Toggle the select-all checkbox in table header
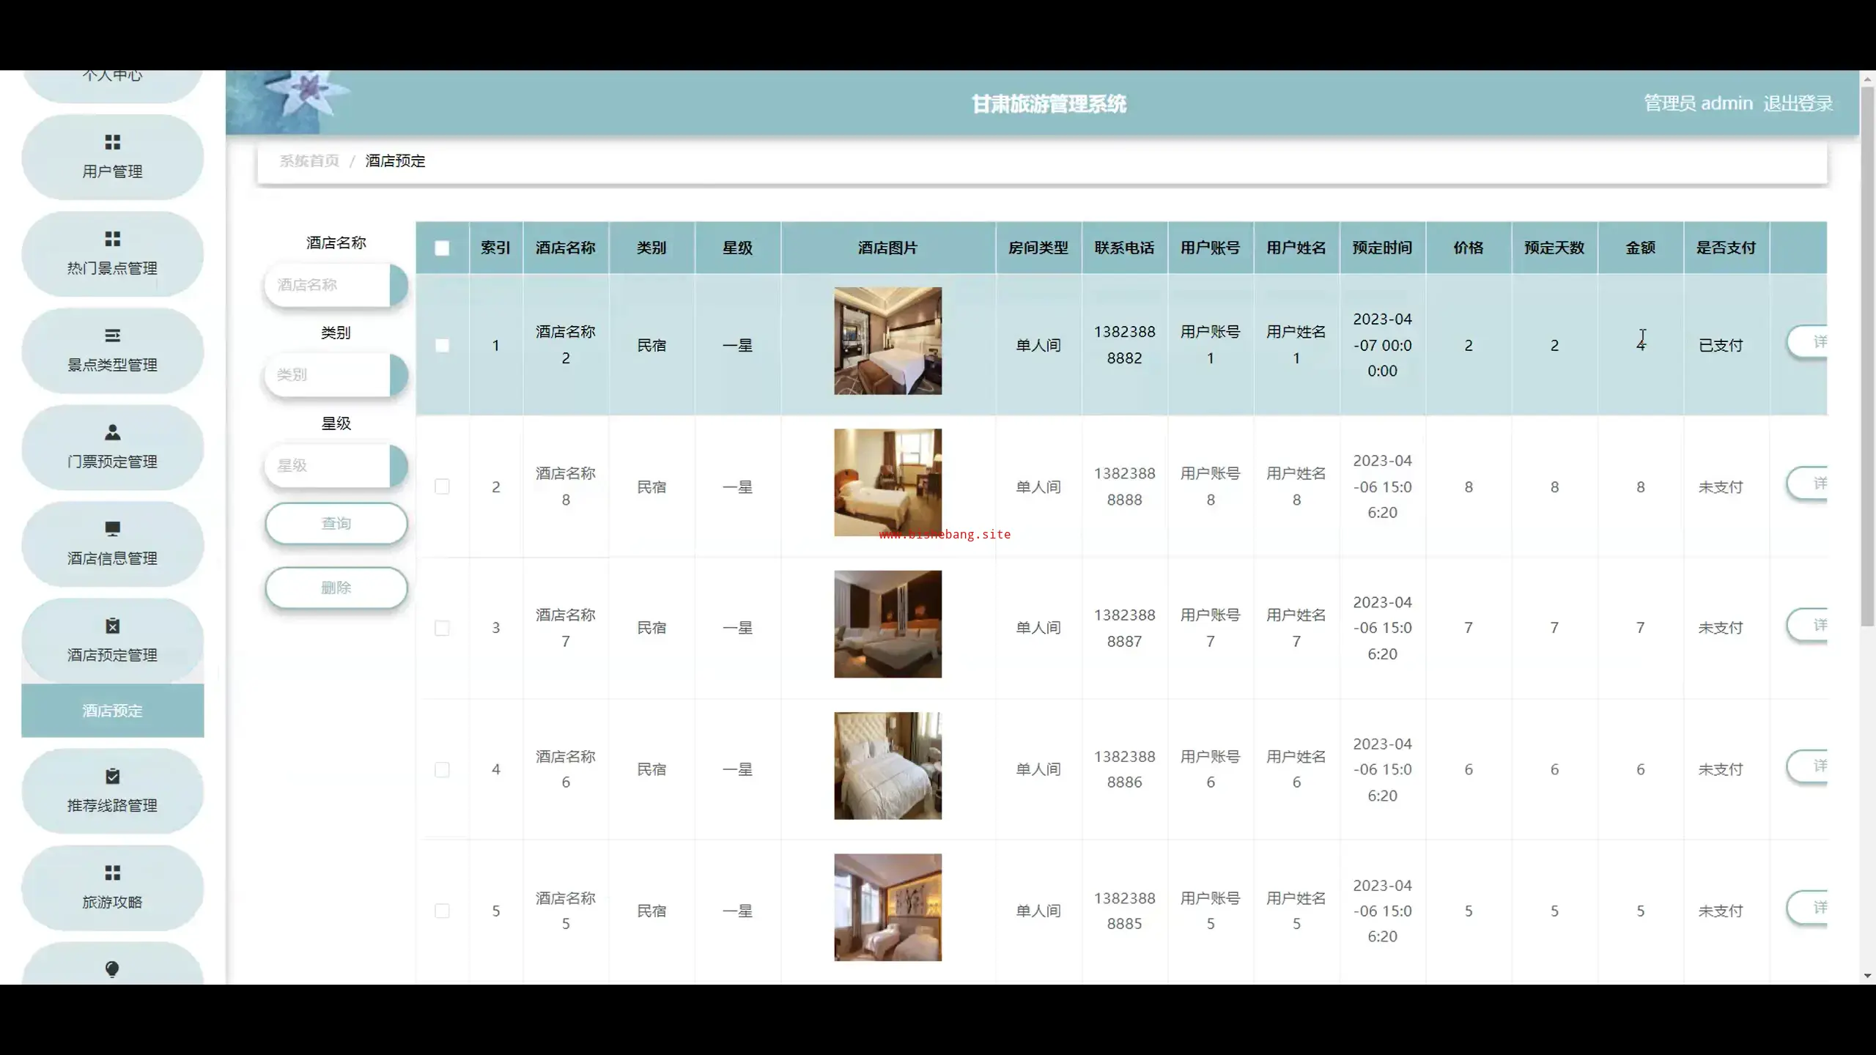1876x1055 pixels. coord(442,248)
